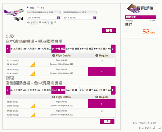The height and width of the screenshot is (132, 162).
Task: Click the info icon next to adult count
Action: [40, 22]
